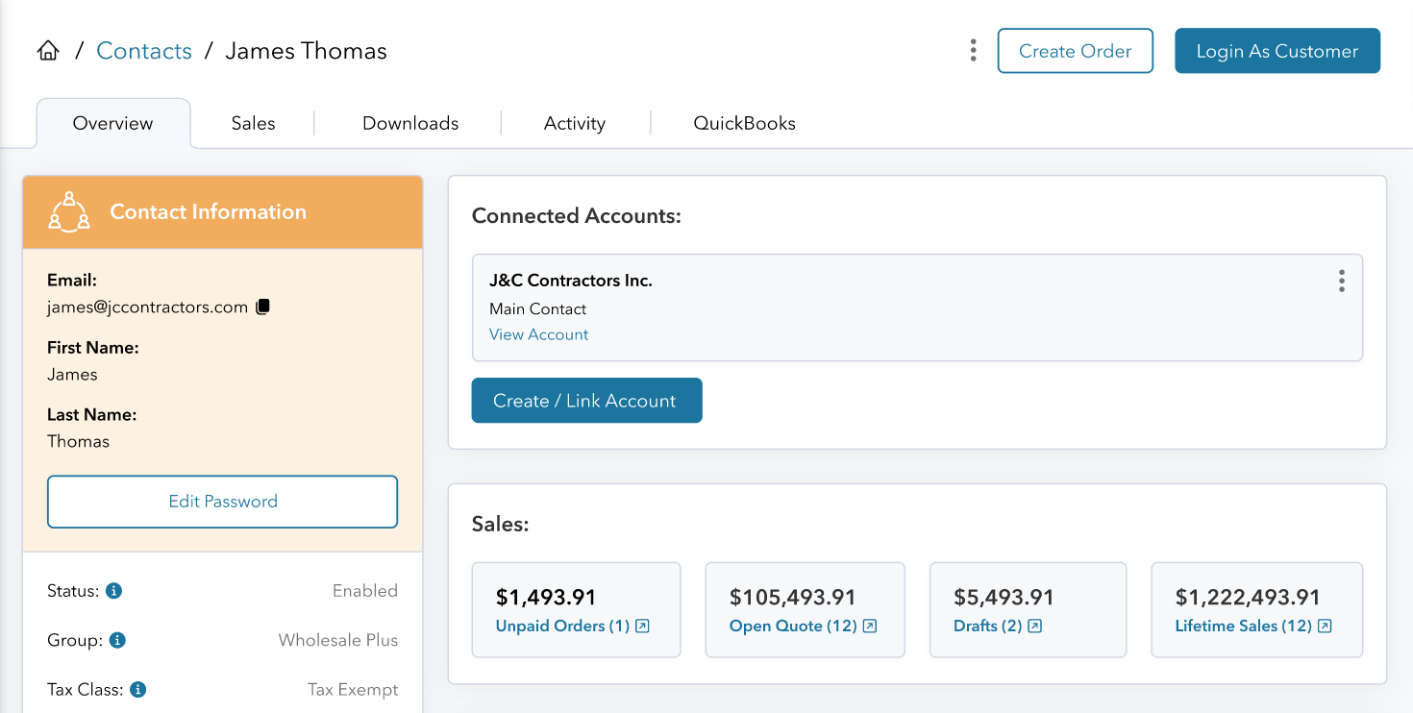
Task: Open the Drafts external link icon
Action: coord(1035,627)
